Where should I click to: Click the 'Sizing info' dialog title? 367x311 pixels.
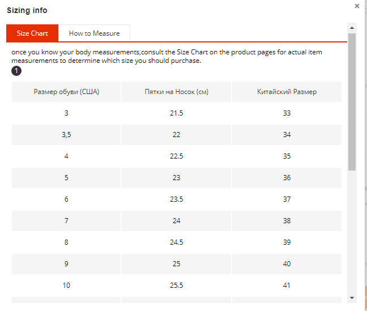click(27, 10)
